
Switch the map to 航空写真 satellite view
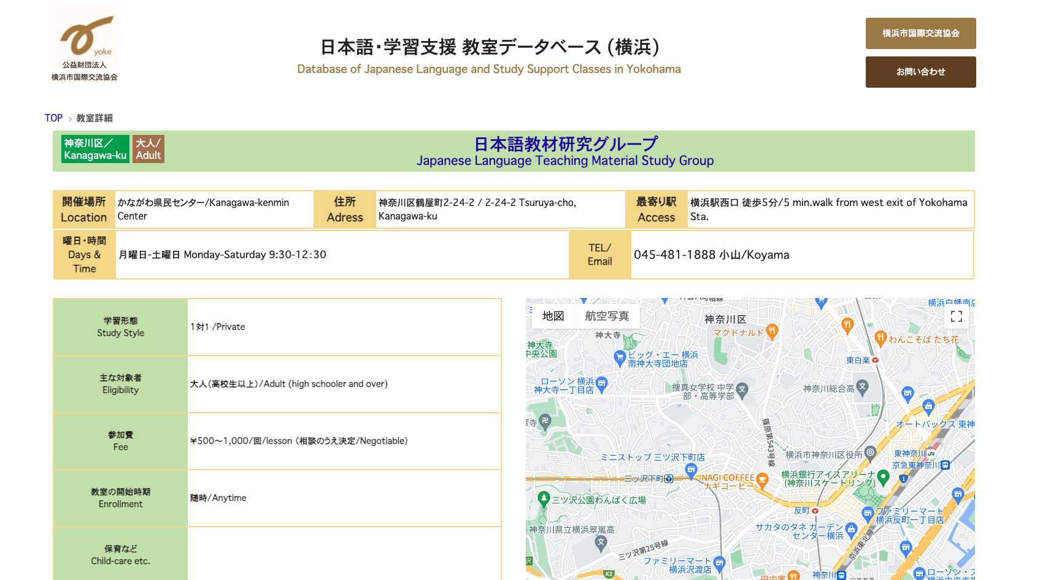point(607,316)
